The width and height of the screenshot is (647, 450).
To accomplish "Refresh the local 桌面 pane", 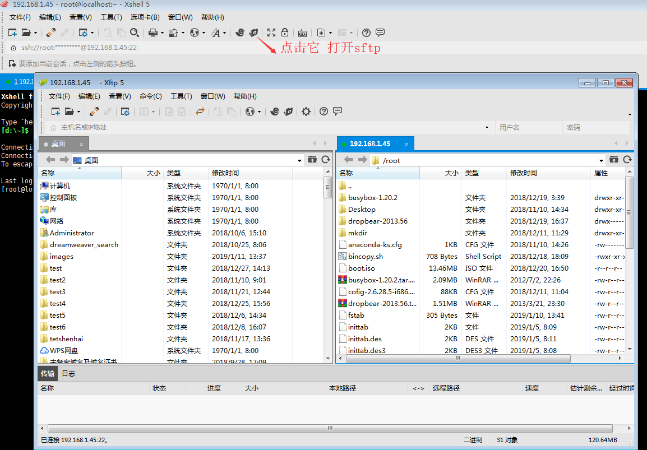I will click(326, 160).
